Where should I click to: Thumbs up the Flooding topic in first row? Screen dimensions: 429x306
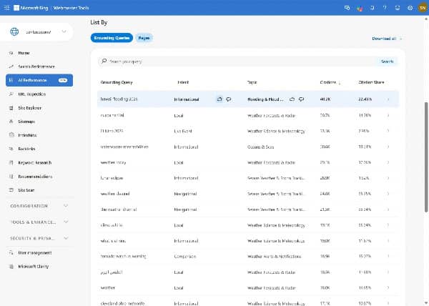pos(292,99)
